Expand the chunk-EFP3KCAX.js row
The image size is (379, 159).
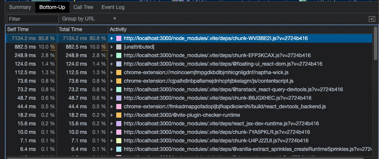(x=112, y=55)
